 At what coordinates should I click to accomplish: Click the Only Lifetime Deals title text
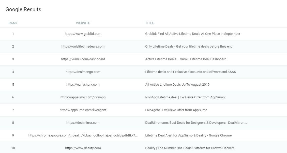tap(189, 46)
